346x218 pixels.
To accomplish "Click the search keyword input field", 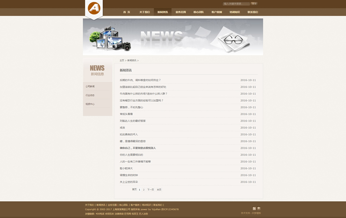I will pyautogui.click(x=236, y=4).
